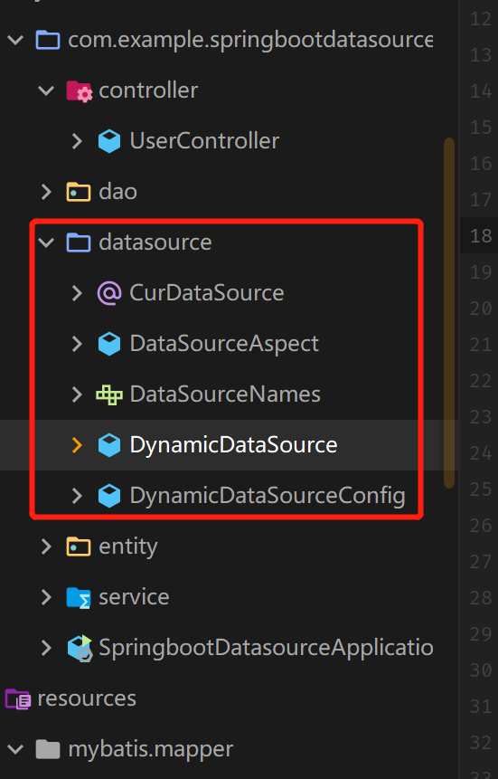Click the DataSourceNames enum icon
498x779 pixels.
pos(109,394)
